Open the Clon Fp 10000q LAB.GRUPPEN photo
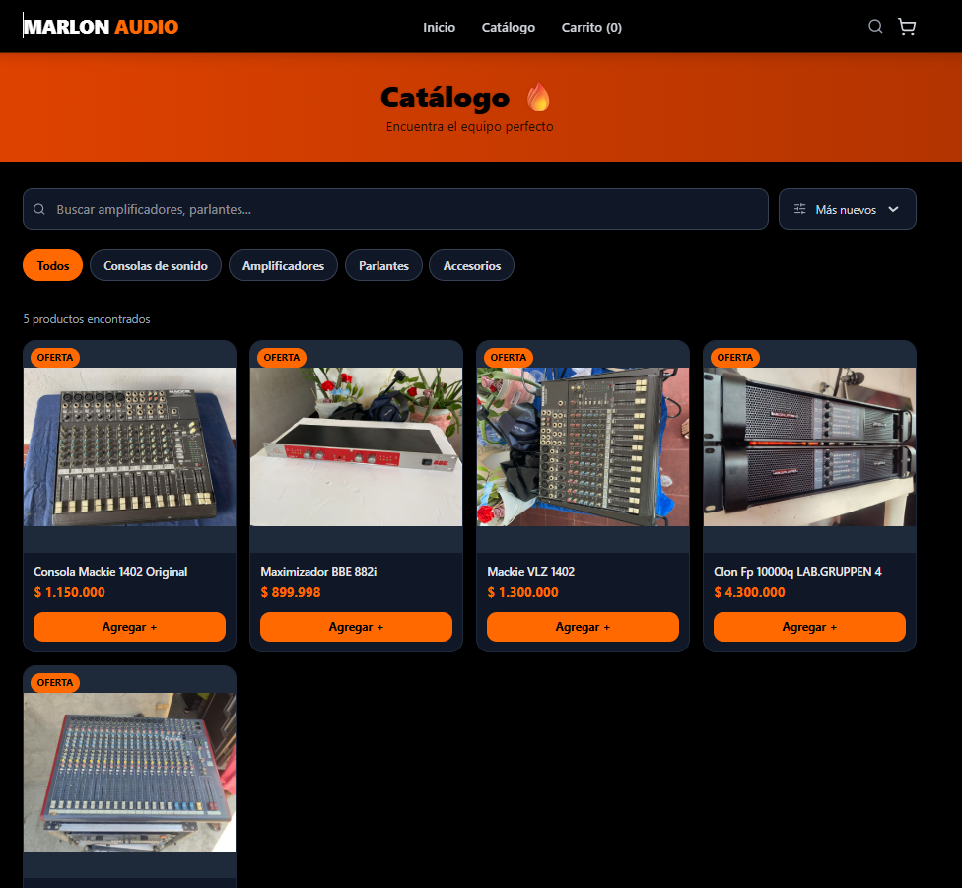This screenshot has width=962, height=888. click(x=810, y=446)
